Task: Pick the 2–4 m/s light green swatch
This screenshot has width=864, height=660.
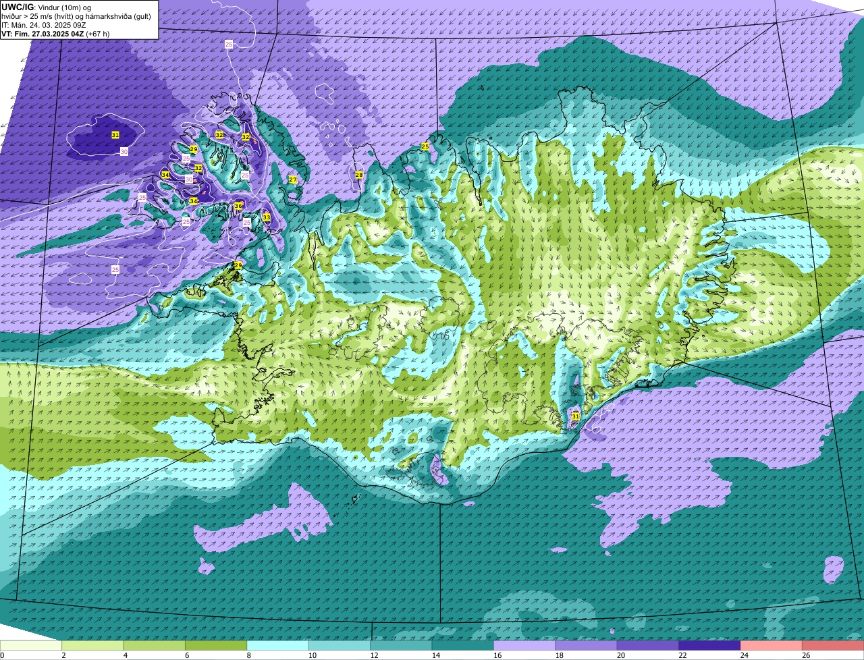Action: pyautogui.click(x=92, y=645)
